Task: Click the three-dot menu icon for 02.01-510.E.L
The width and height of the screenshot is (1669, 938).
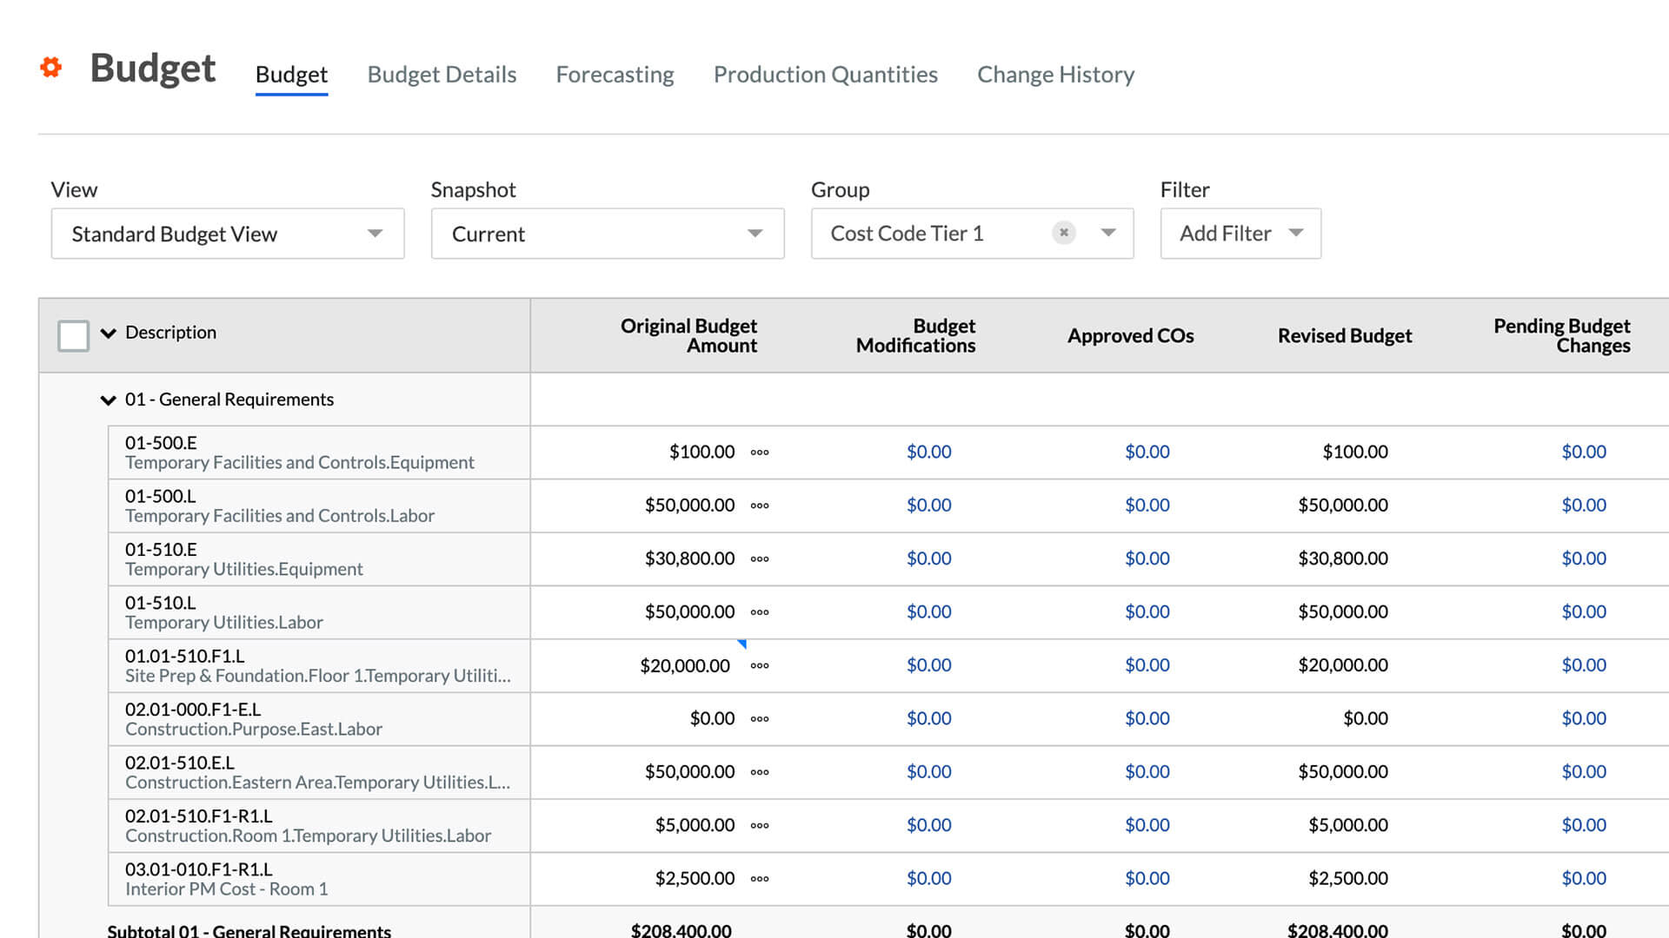Action: [758, 770]
